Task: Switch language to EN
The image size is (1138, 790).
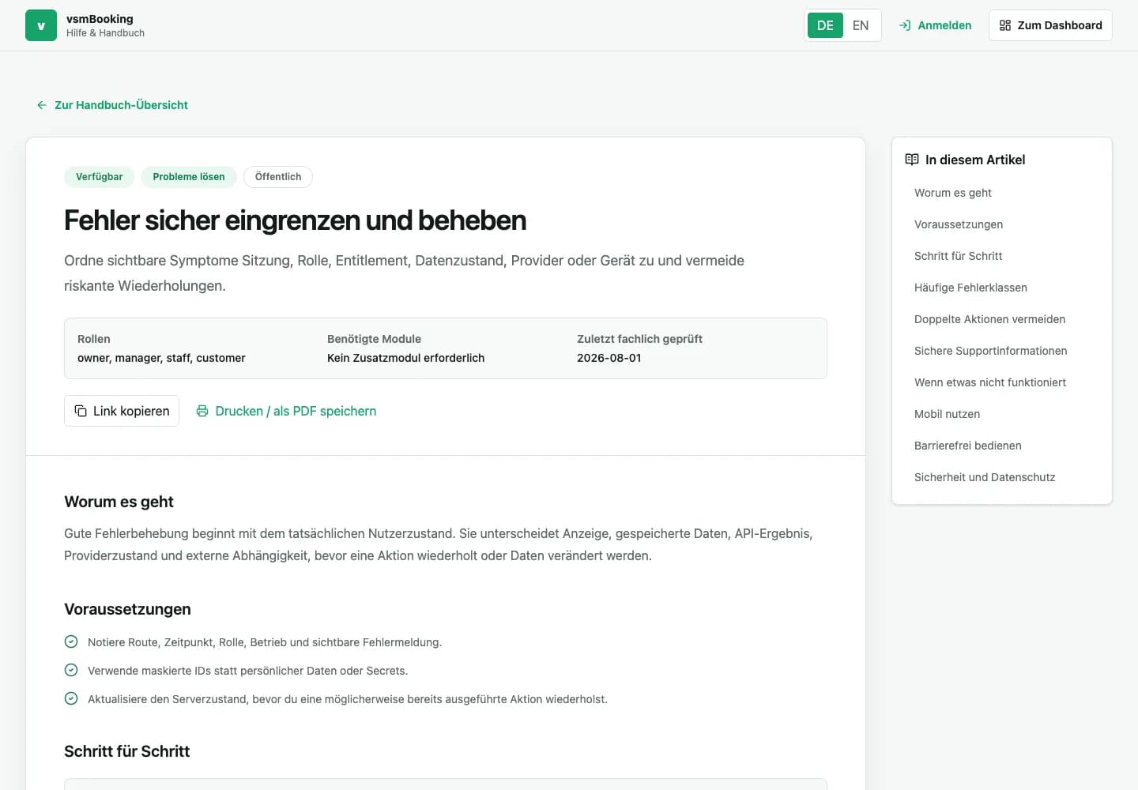Action: [x=861, y=25]
